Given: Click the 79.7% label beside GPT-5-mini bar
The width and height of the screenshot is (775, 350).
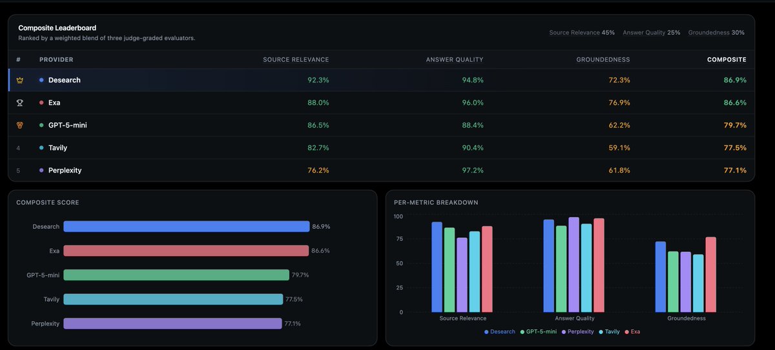Looking at the screenshot, I should click(x=300, y=275).
